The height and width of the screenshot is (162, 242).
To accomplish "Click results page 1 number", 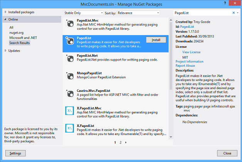I will [x=115, y=142].
